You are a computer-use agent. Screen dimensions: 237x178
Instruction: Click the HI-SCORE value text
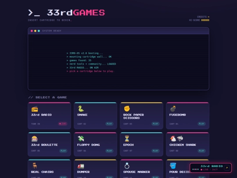click(205, 20)
